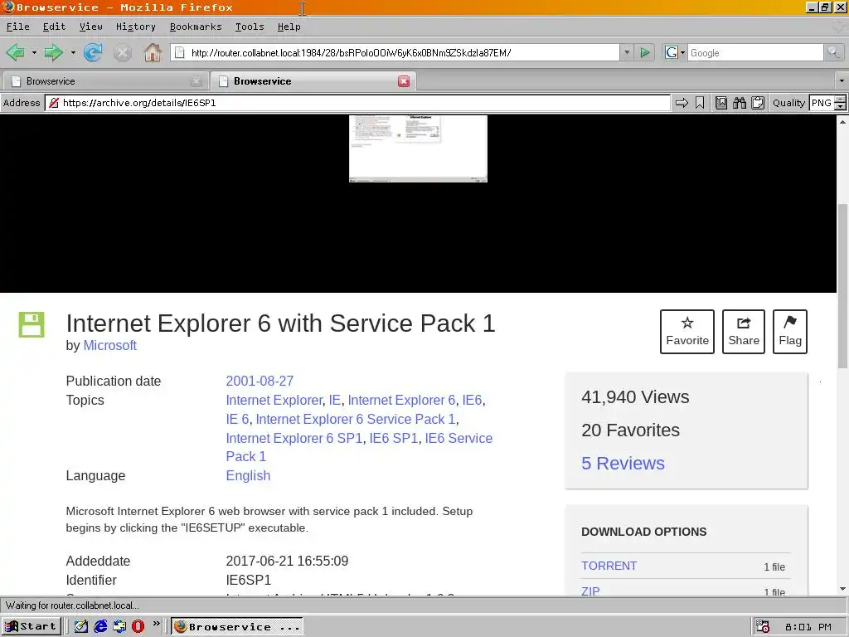Open the Help menu
This screenshot has height=637, width=849.
click(x=289, y=27)
